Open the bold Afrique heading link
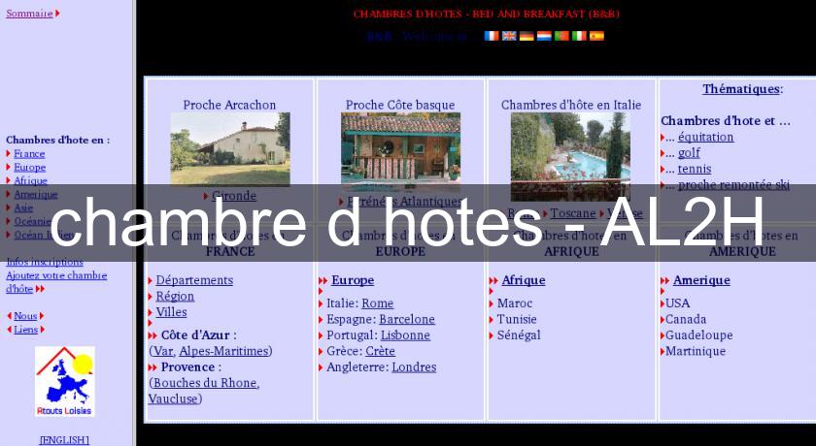Screen dimensions: 816x446 pos(524,280)
